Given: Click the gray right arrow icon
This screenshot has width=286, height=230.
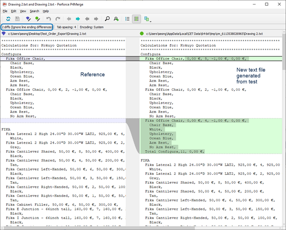Looking at the screenshot, I should (x=96, y=19).
